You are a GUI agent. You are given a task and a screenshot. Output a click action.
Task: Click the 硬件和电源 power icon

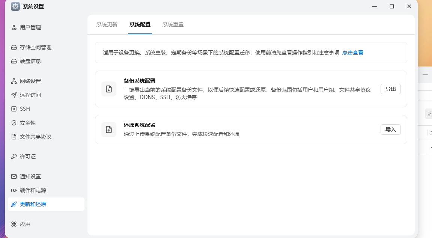(x=14, y=190)
